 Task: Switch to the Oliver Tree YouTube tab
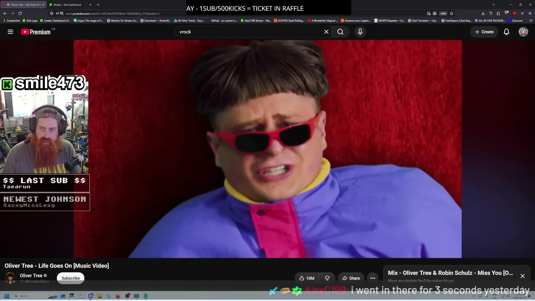click(x=24, y=5)
